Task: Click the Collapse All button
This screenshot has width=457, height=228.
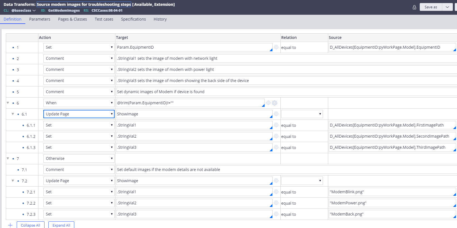Action: pyautogui.click(x=30, y=225)
